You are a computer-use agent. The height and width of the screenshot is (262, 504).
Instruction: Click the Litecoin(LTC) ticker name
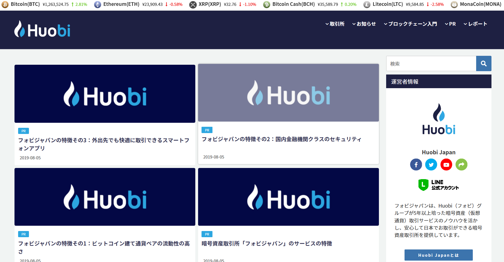(x=388, y=4)
